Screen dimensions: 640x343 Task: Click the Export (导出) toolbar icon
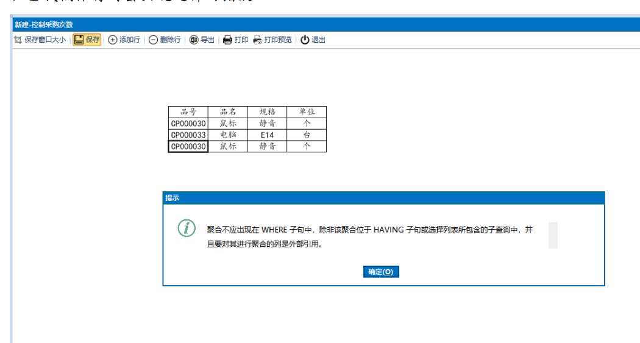coord(194,40)
